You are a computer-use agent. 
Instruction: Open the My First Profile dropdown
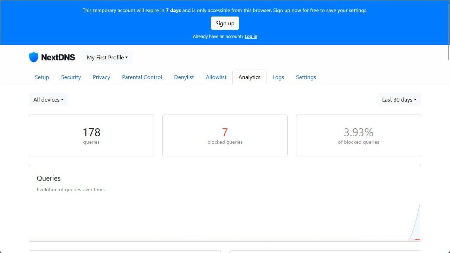pos(107,58)
